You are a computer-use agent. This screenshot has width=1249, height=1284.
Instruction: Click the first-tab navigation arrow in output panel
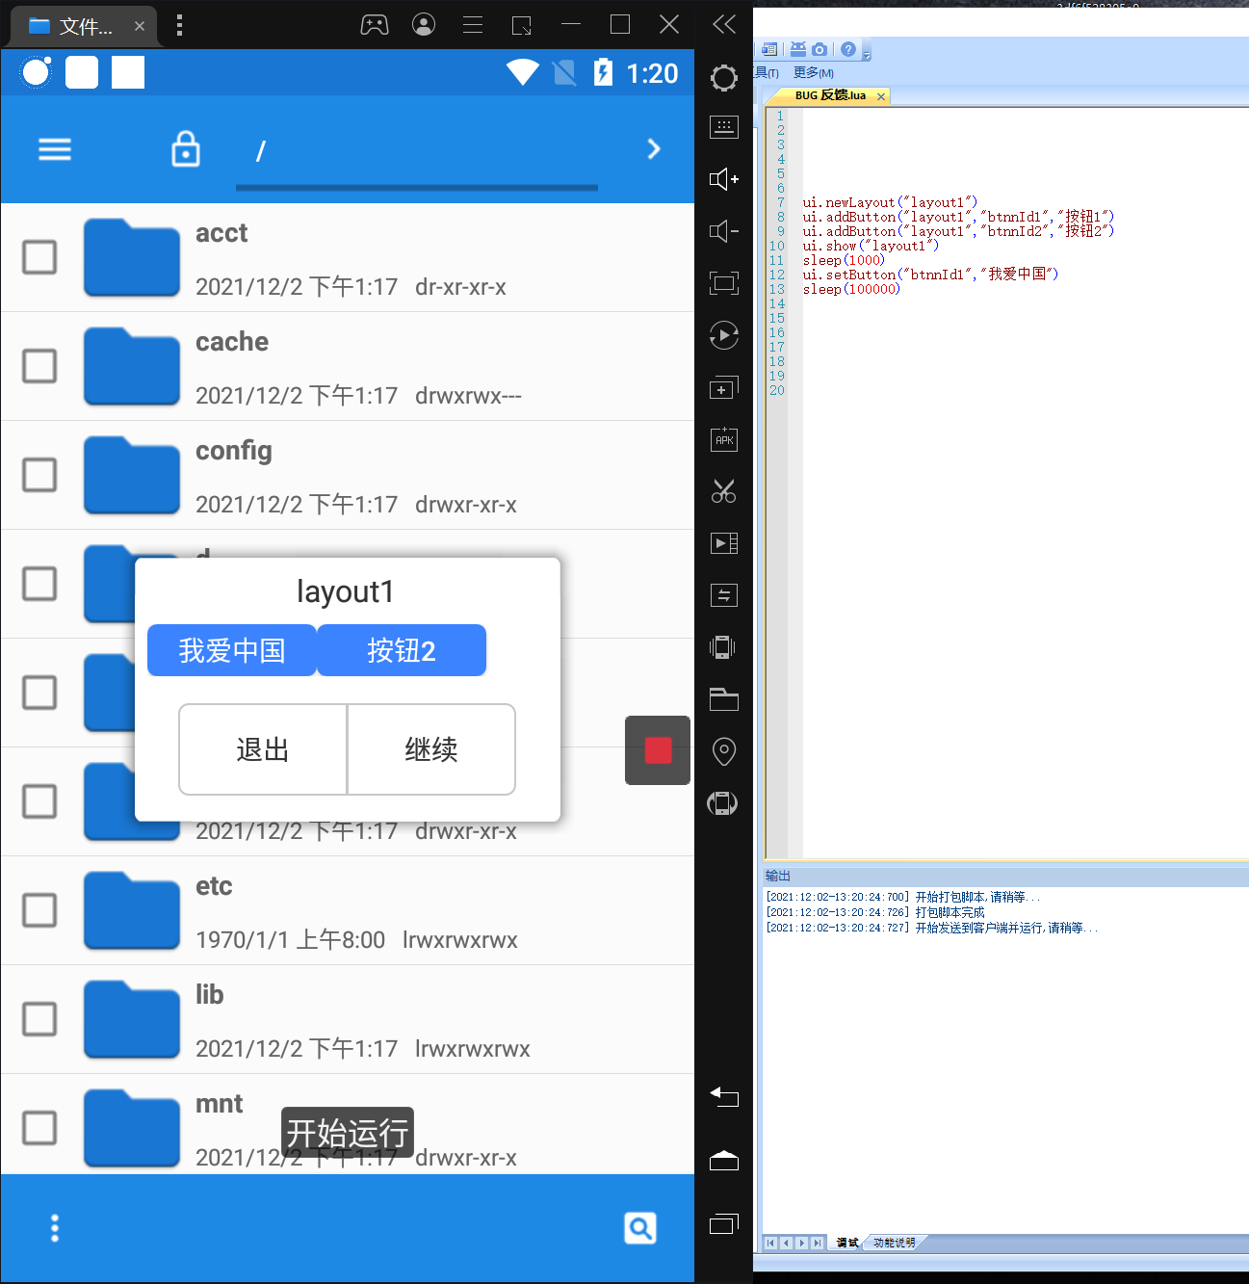point(770,1243)
